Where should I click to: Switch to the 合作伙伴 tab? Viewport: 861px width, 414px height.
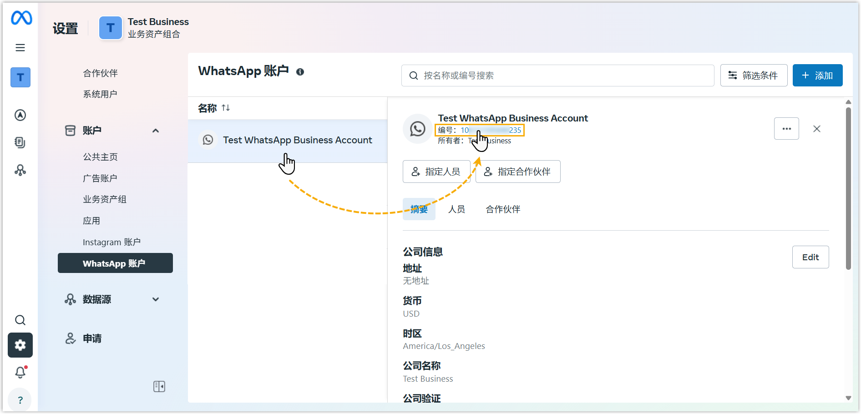(503, 209)
